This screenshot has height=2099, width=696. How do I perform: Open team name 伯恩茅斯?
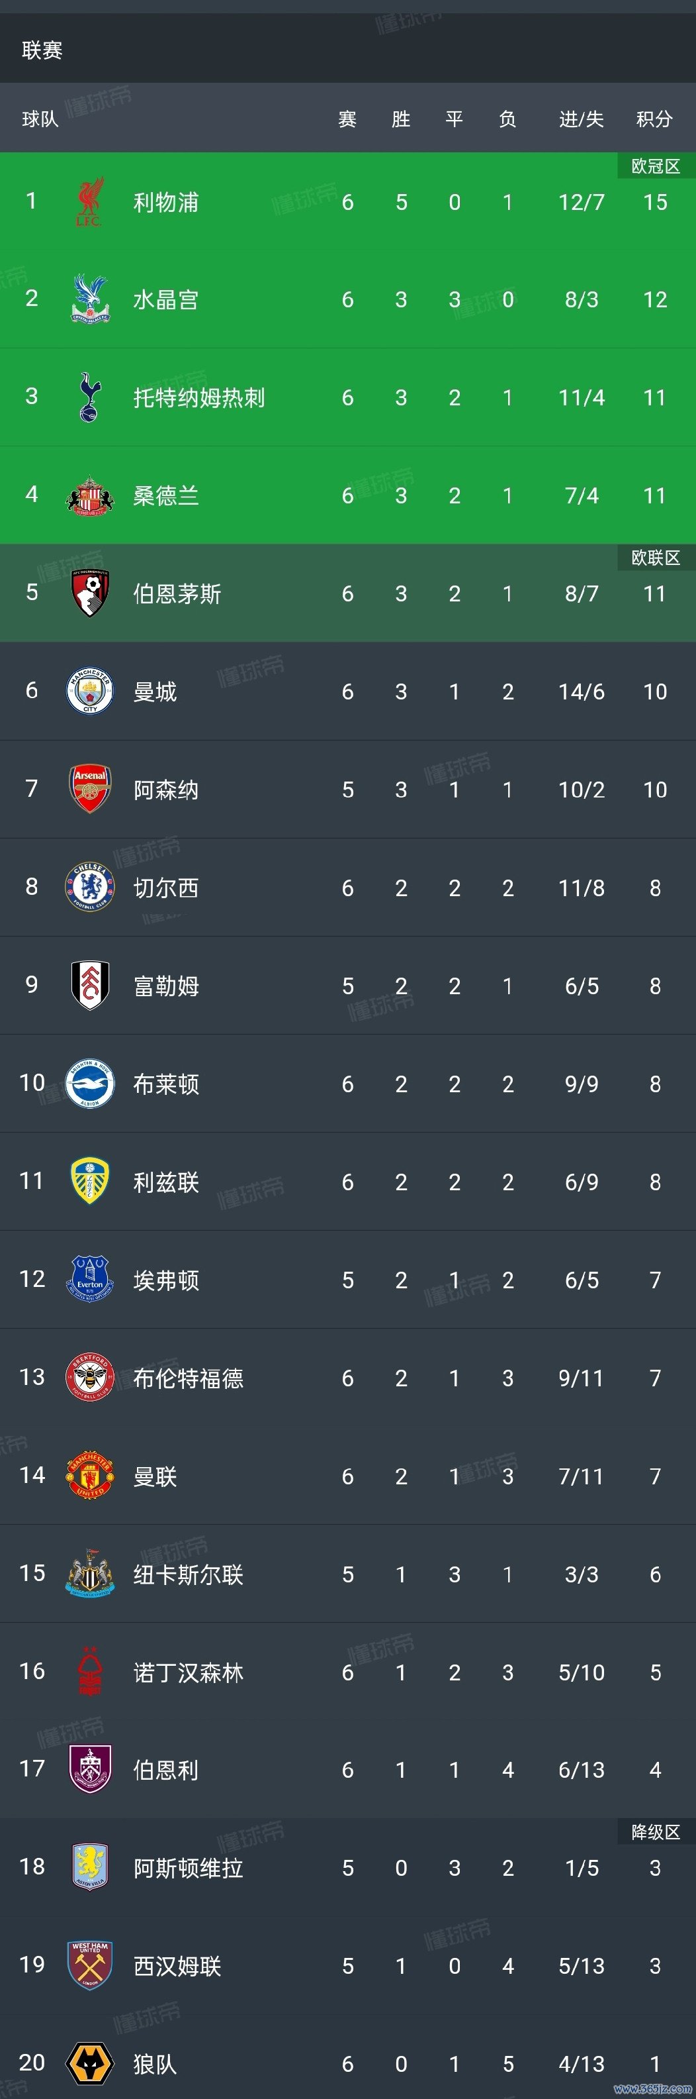click(177, 593)
